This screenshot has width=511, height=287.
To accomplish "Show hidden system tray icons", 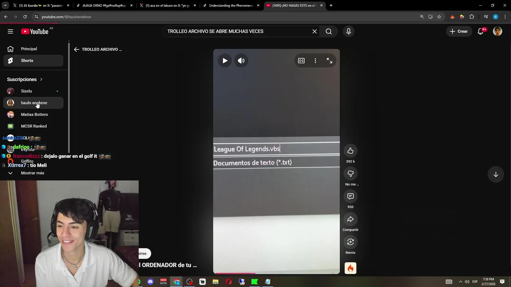I will pos(460,282).
